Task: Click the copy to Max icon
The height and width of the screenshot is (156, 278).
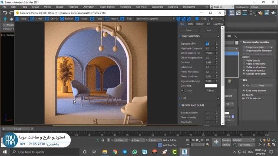Action: tap(32, 19)
